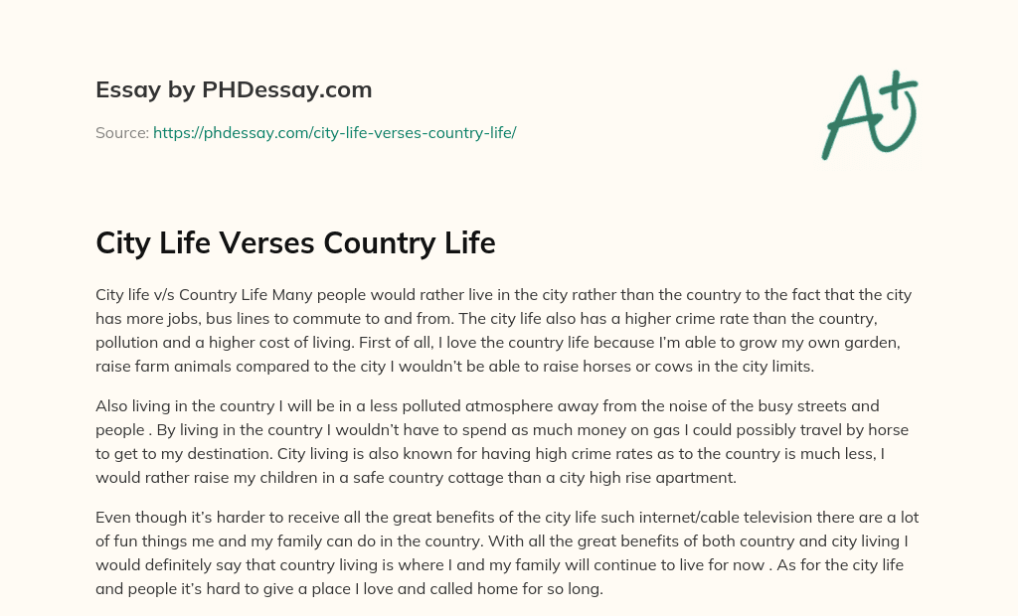
Task: Click the "Essay by PHDessay.com" header text
Action: pyautogui.click(x=234, y=89)
